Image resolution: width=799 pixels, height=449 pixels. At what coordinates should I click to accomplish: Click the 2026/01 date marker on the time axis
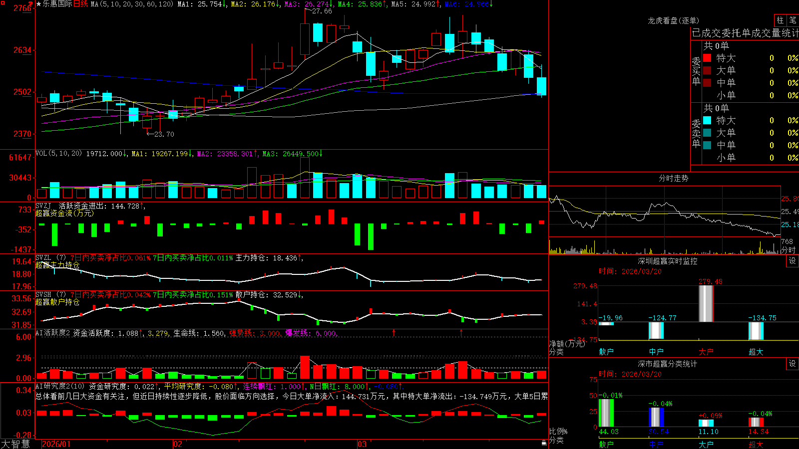point(56,444)
